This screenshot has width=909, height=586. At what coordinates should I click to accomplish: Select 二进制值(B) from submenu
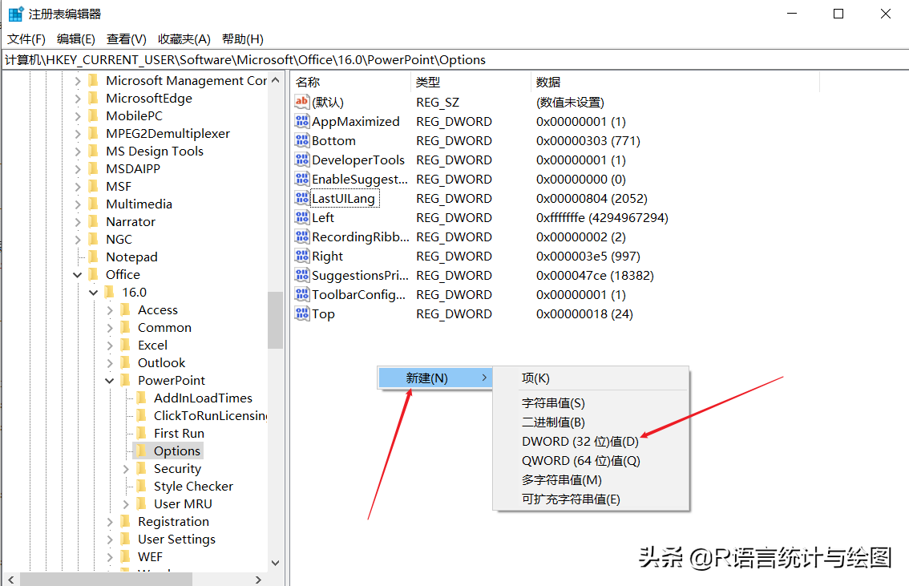591,422
